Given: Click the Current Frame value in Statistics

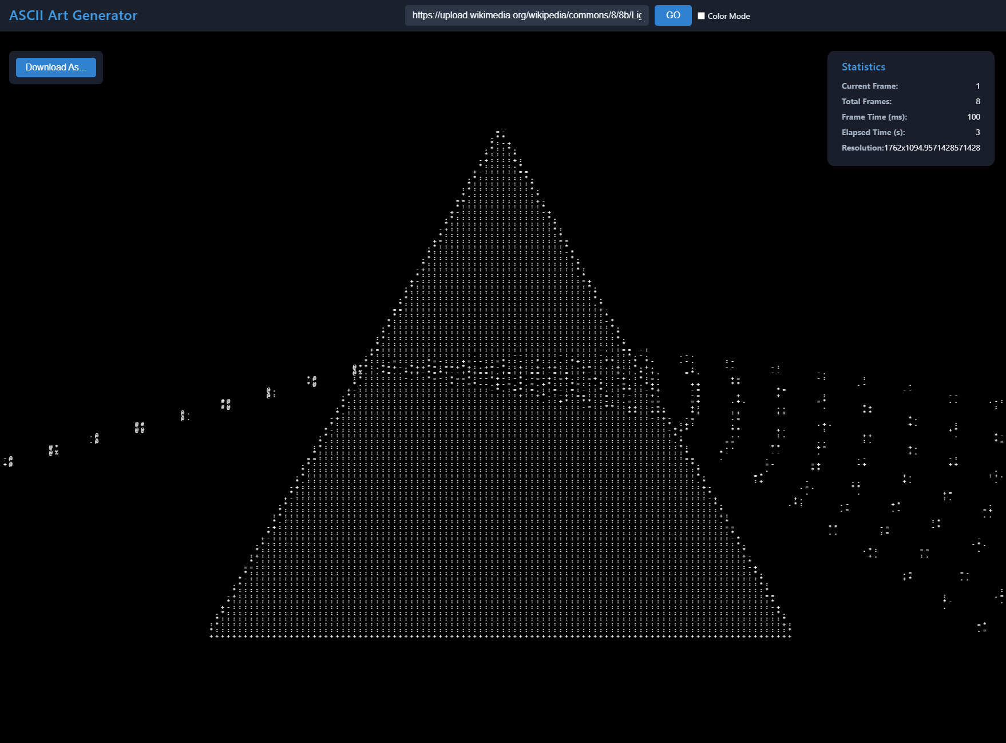Looking at the screenshot, I should (x=978, y=86).
